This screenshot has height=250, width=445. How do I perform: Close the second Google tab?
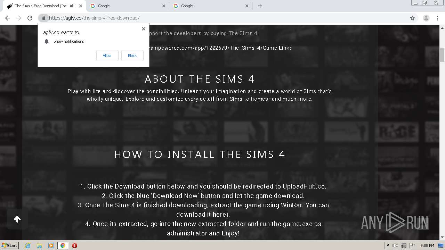point(247,6)
